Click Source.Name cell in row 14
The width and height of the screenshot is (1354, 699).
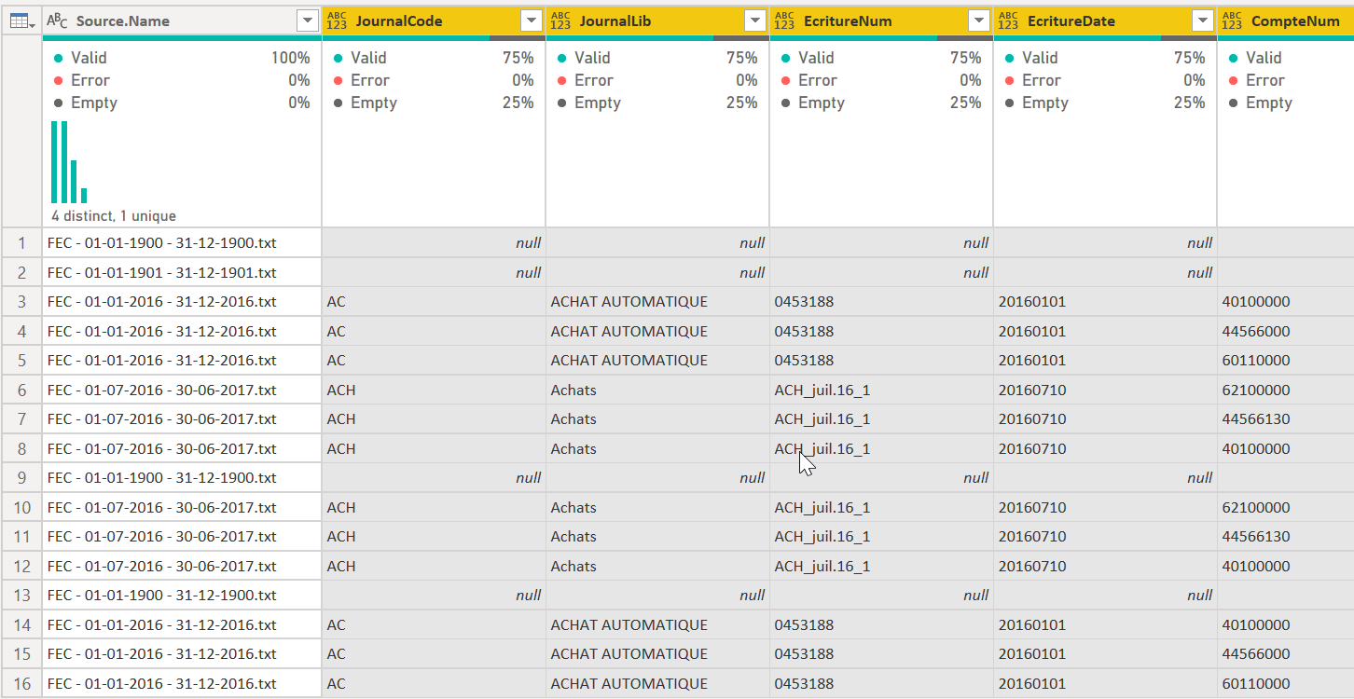(182, 625)
